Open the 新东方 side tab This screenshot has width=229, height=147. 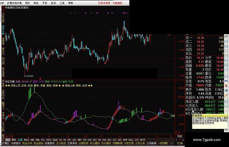[x=3, y=51]
